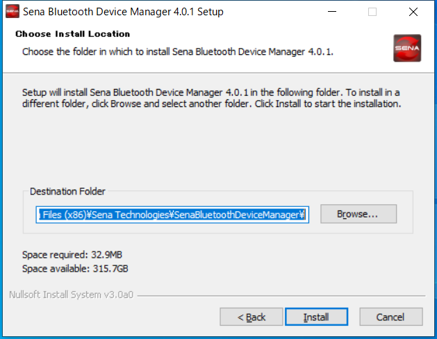Click the divider line beside Nullsoft branding
437x339 pixels.
[281, 295]
